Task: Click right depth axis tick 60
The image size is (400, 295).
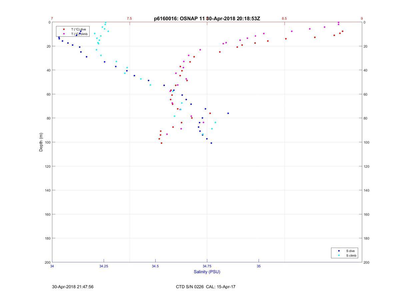Action: [366, 94]
